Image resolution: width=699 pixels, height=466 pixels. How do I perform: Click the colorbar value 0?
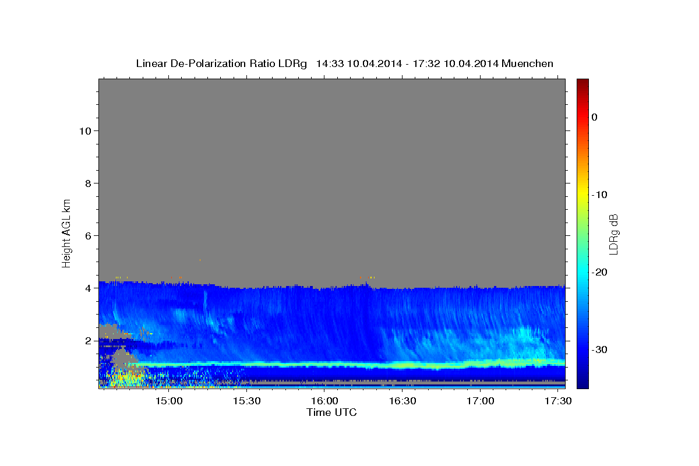coord(594,117)
